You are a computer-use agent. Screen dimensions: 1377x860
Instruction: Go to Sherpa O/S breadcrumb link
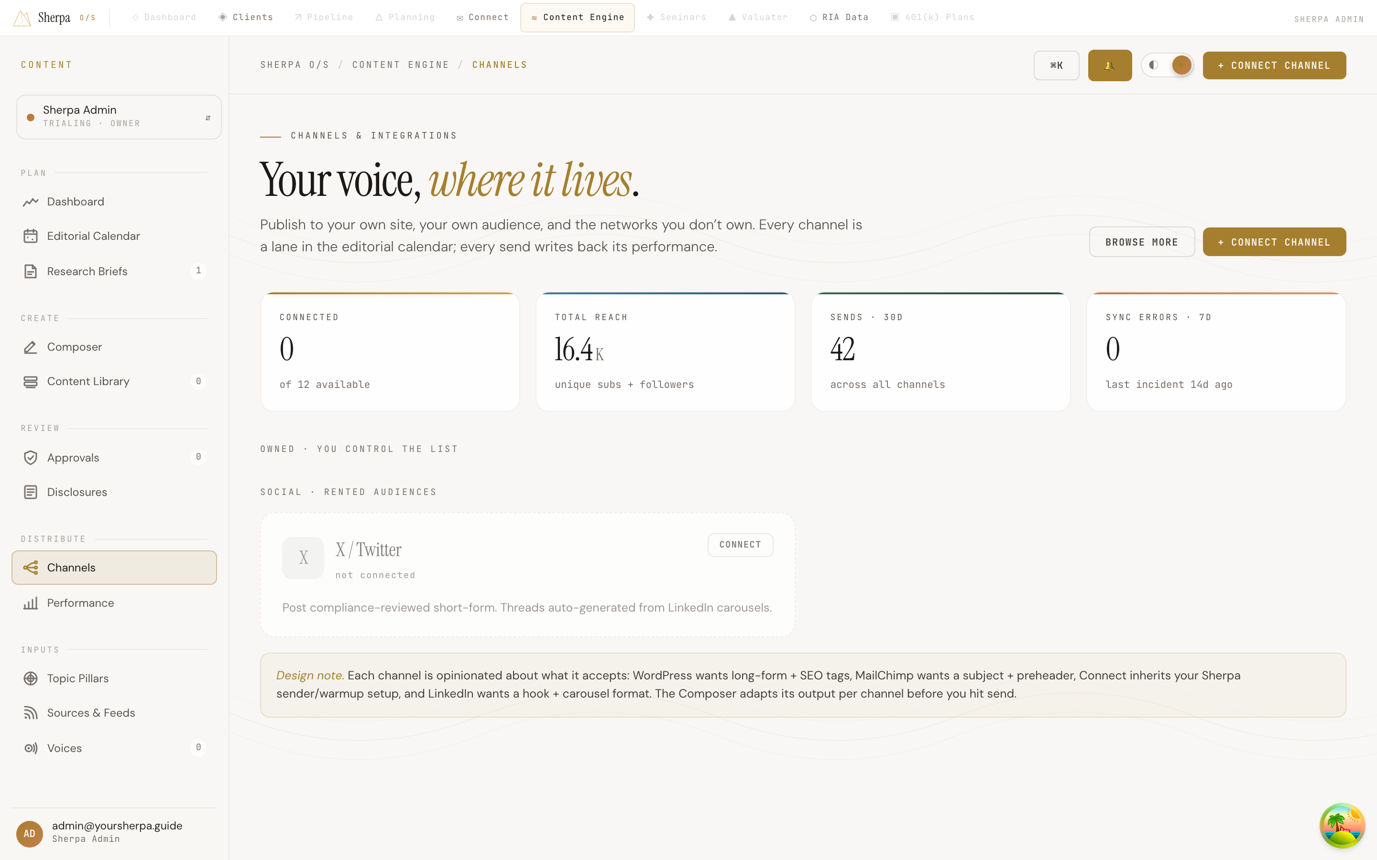coord(294,65)
